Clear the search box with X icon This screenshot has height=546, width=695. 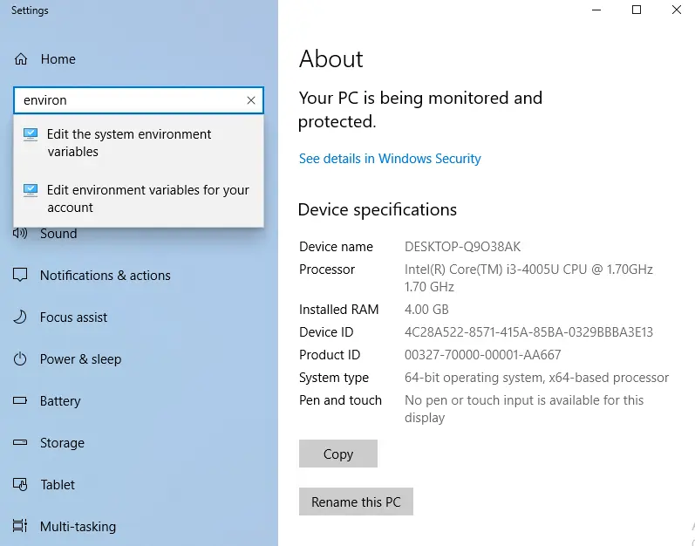(x=251, y=100)
